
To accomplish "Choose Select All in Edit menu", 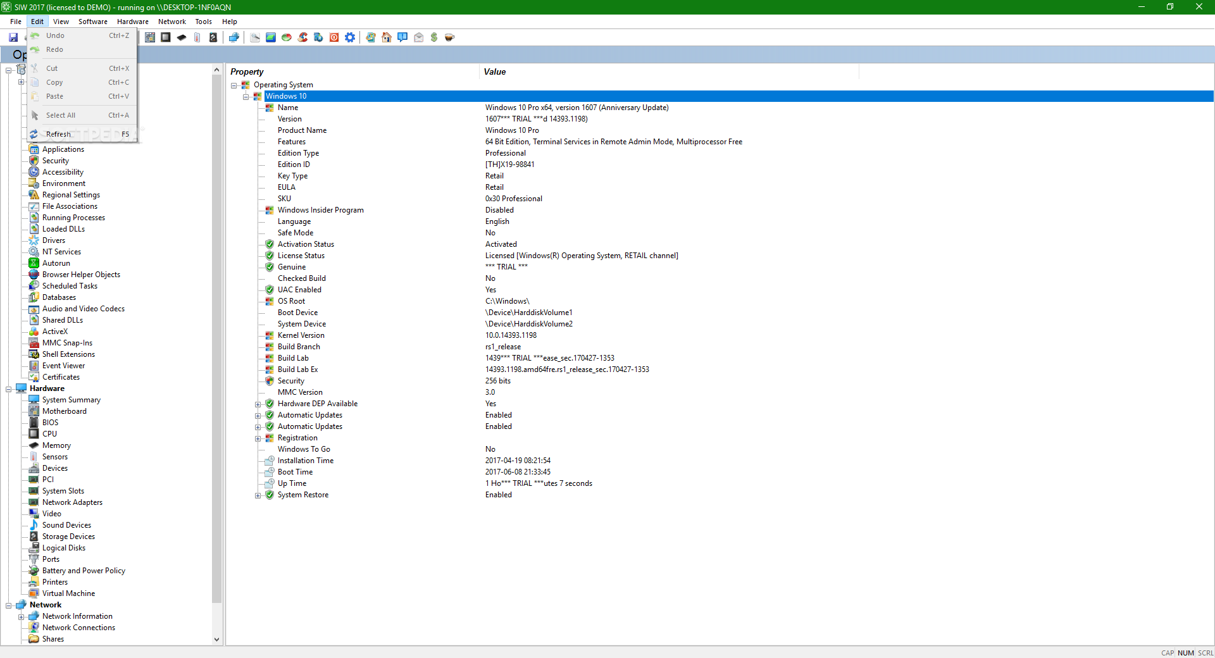I will 82,115.
